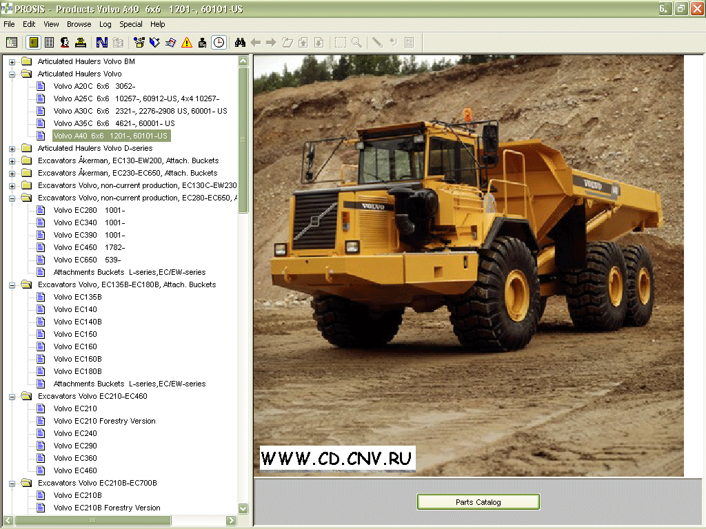Open the Log menu
Screen dimensions: 706x529
[105, 24]
